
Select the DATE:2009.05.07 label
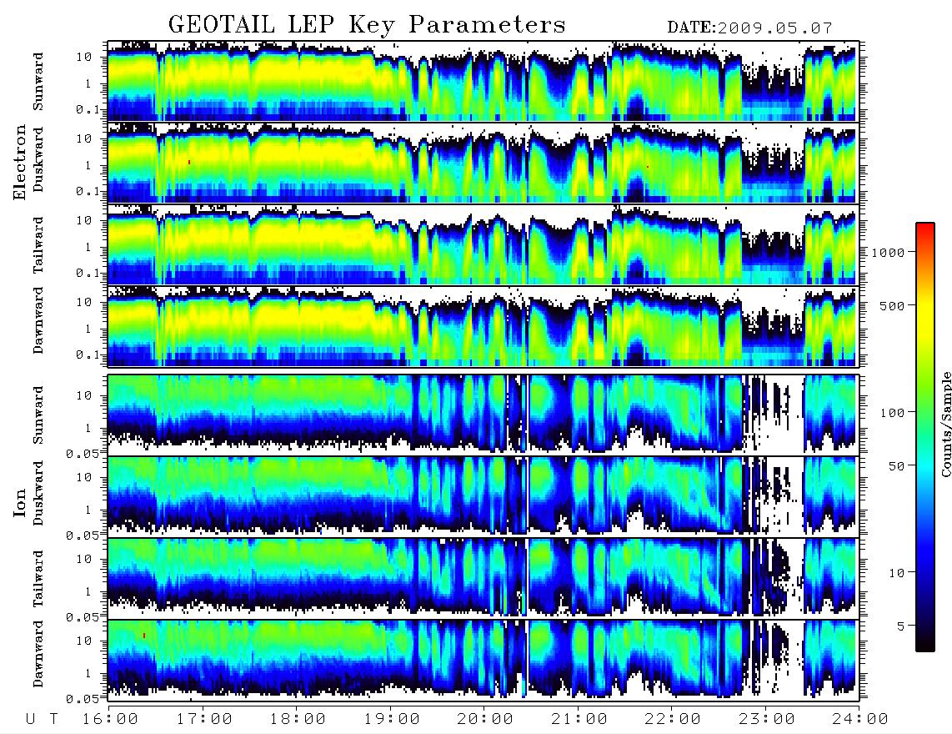click(x=749, y=28)
